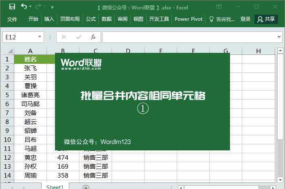Click cell containing 吕布
This screenshot has height=189, width=285.
[x=31, y=140]
